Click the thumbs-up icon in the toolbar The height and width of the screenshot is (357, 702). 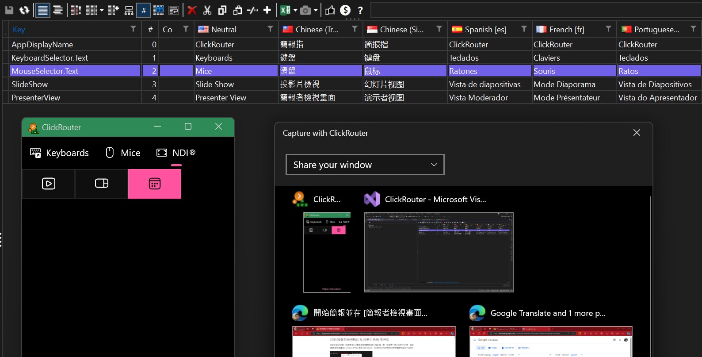tap(330, 10)
